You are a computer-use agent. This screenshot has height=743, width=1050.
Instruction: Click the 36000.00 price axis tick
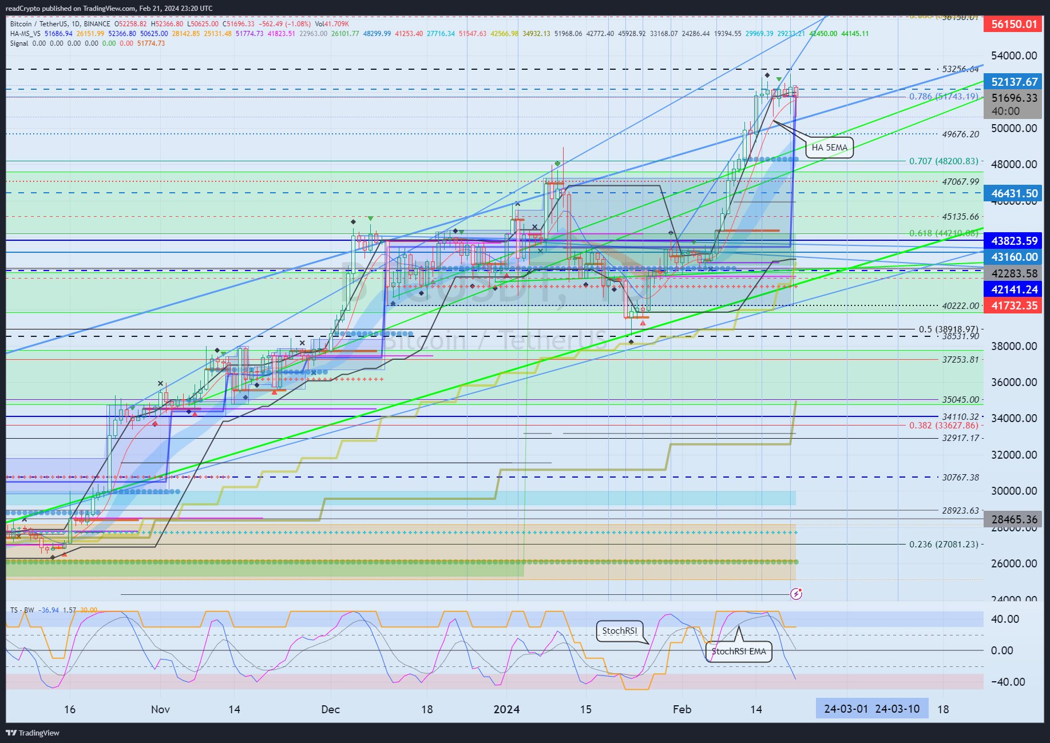[x=1014, y=382]
